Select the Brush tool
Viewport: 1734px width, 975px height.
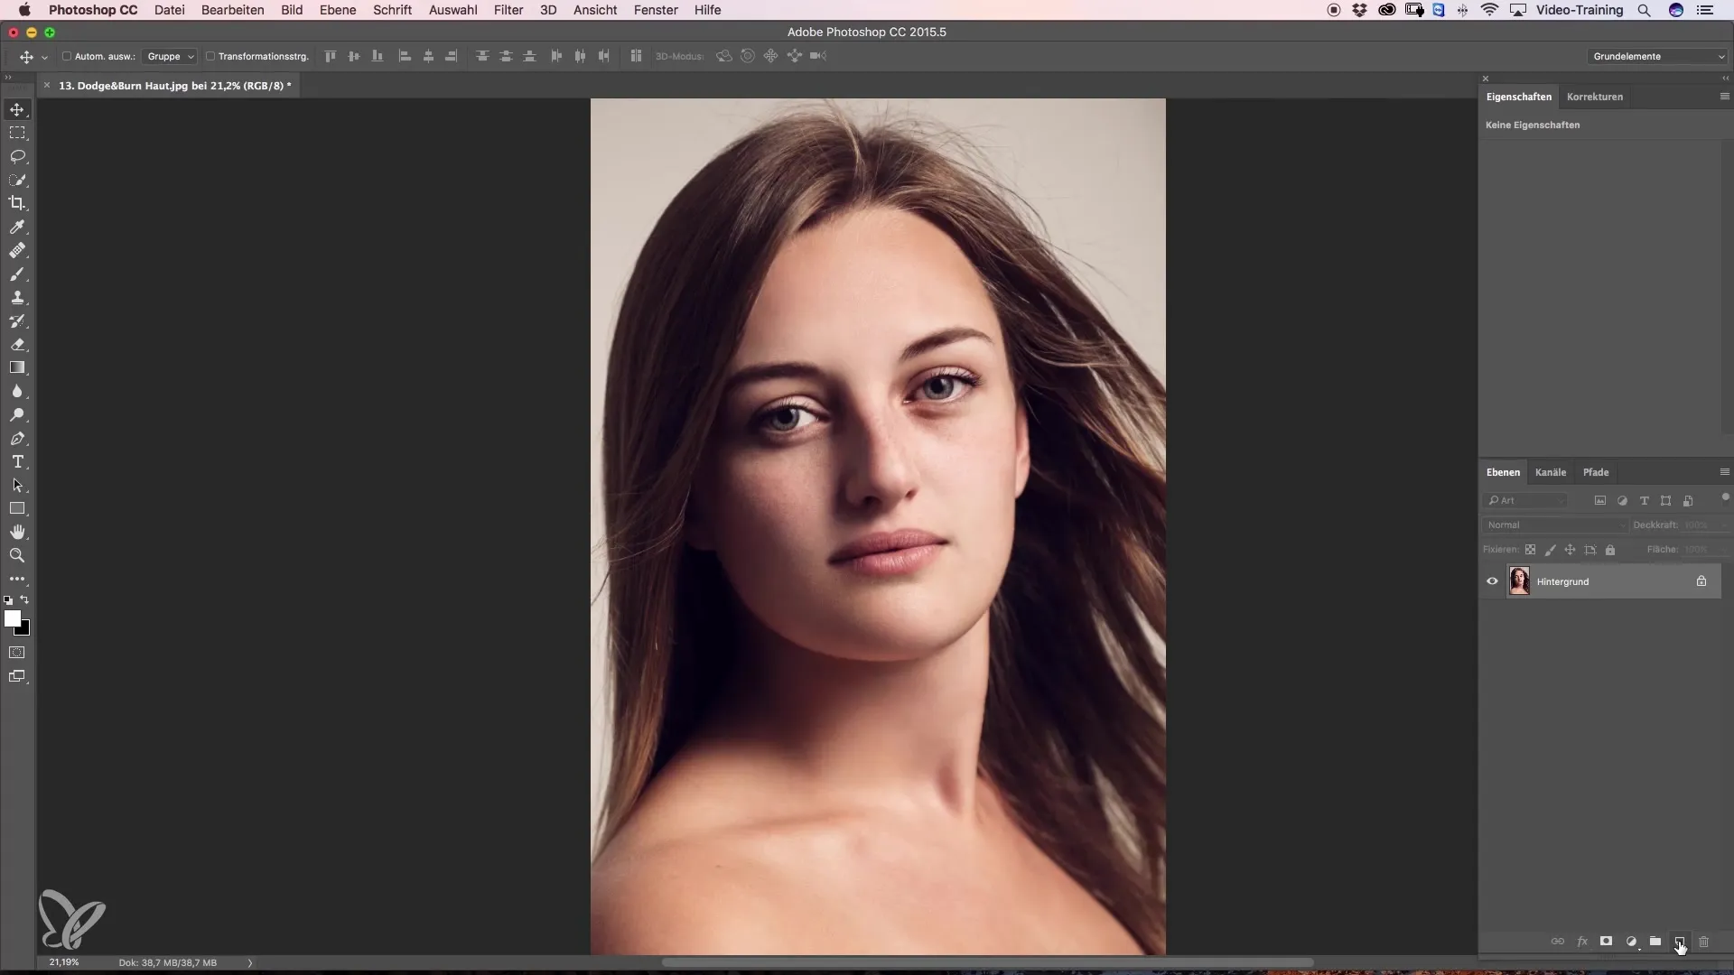(17, 274)
